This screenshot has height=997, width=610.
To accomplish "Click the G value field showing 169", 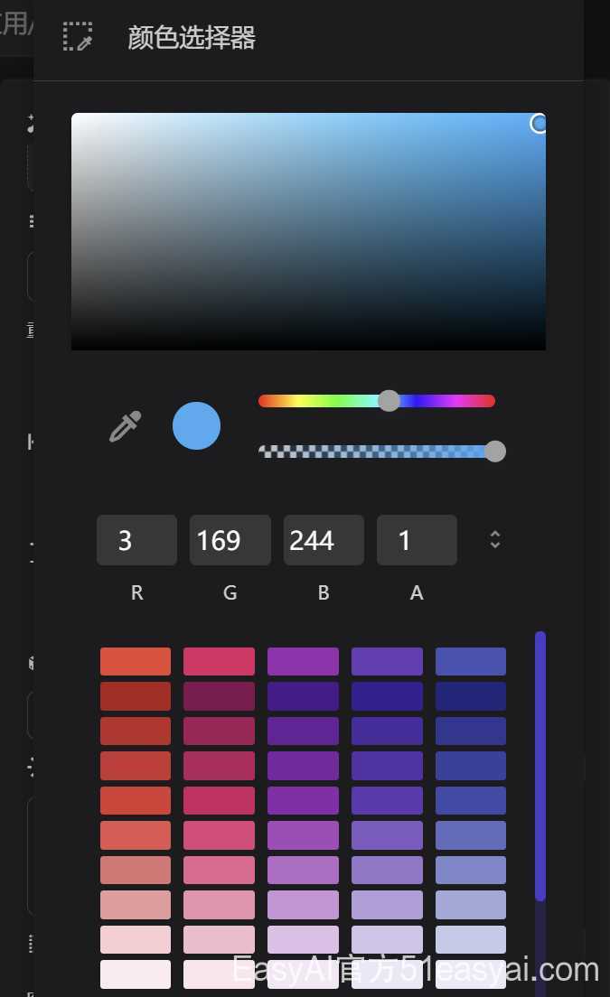I will (x=230, y=540).
